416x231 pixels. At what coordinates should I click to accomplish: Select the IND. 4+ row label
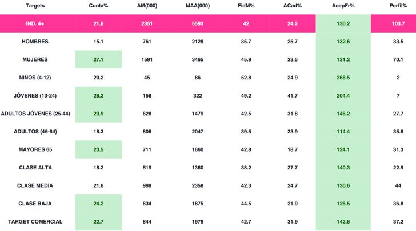tap(35, 24)
